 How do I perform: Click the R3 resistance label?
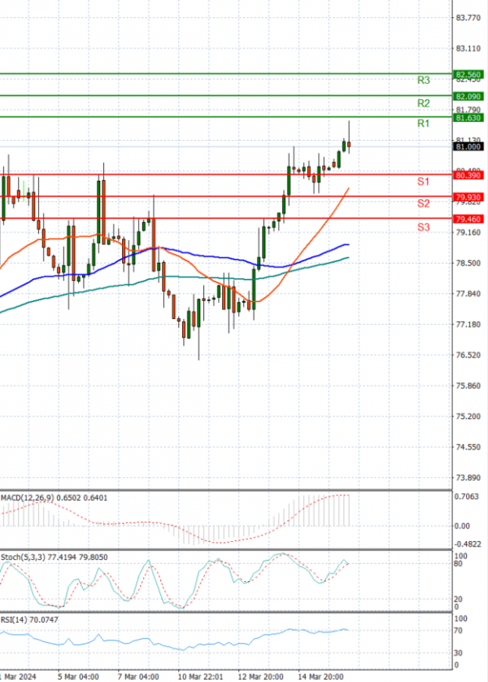[x=423, y=81]
